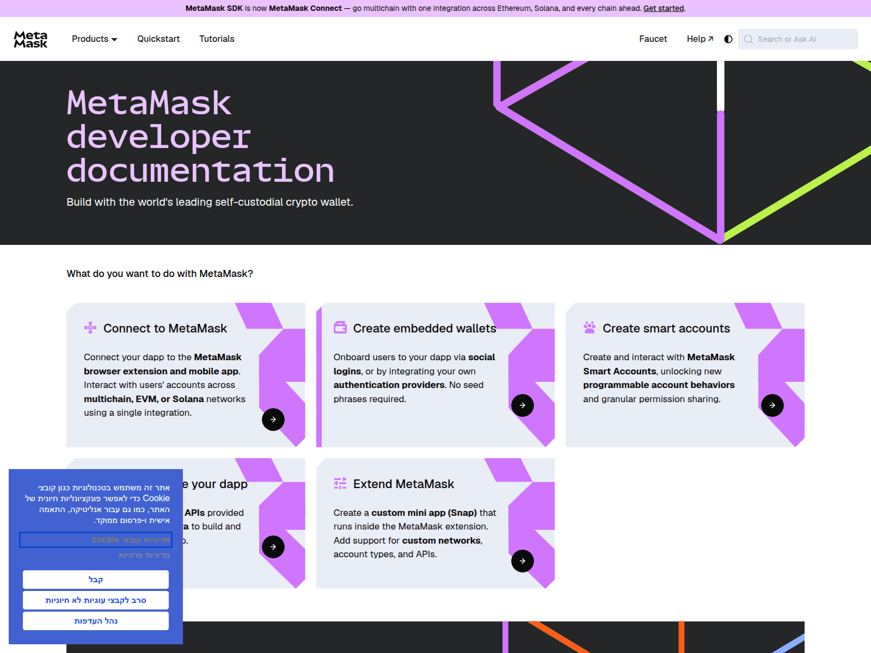Open the Help nav link
The image size is (871, 653).
700,39
